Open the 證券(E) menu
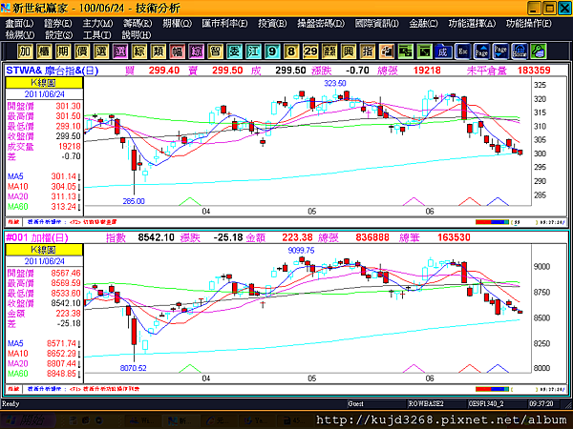573x429 pixels. click(x=57, y=23)
